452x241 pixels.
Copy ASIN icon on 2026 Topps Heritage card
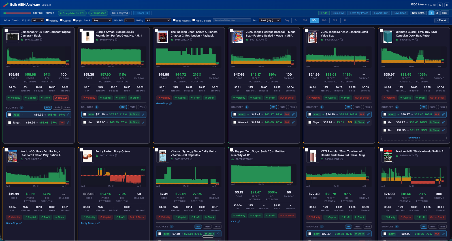click(x=266, y=40)
